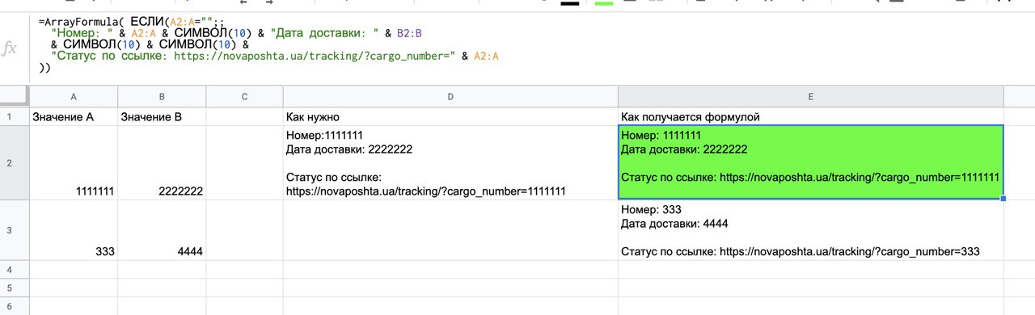This screenshot has height=315, width=1035.
Task: Select cell containing 2222222 in column B
Action: click(x=162, y=163)
